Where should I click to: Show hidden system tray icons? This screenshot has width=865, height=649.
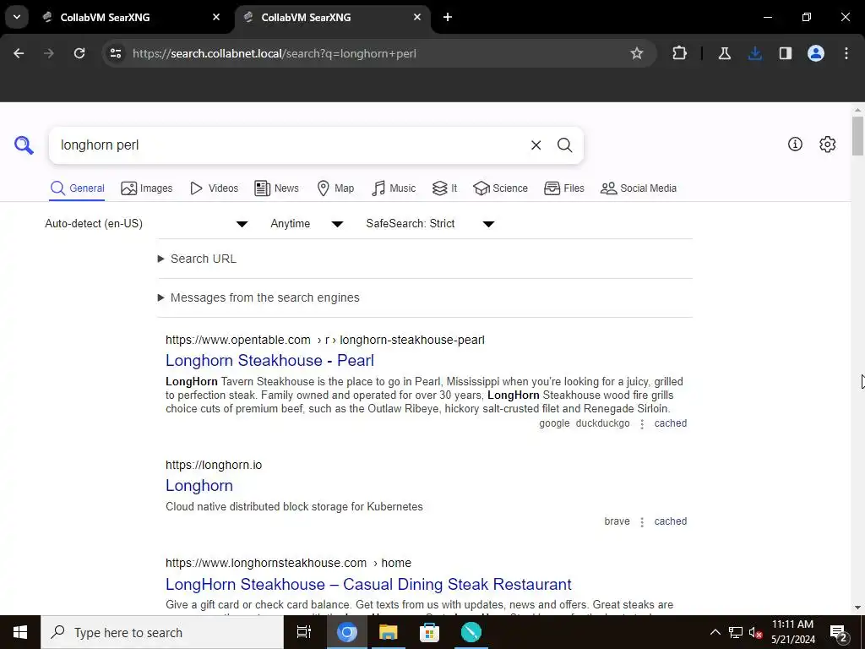click(715, 632)
